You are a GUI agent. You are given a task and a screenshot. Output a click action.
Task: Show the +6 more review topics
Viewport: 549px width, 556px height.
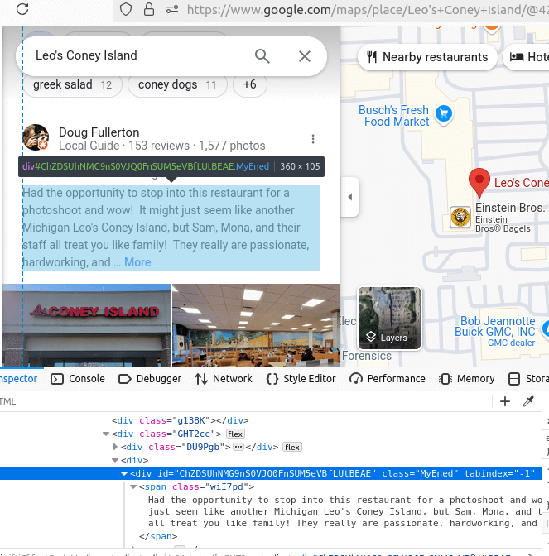coord(250,84)
